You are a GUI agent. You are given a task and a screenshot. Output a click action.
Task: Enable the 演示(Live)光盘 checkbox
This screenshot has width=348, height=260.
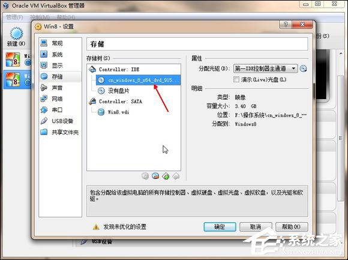pyautogui.click(x=236, y=79)
